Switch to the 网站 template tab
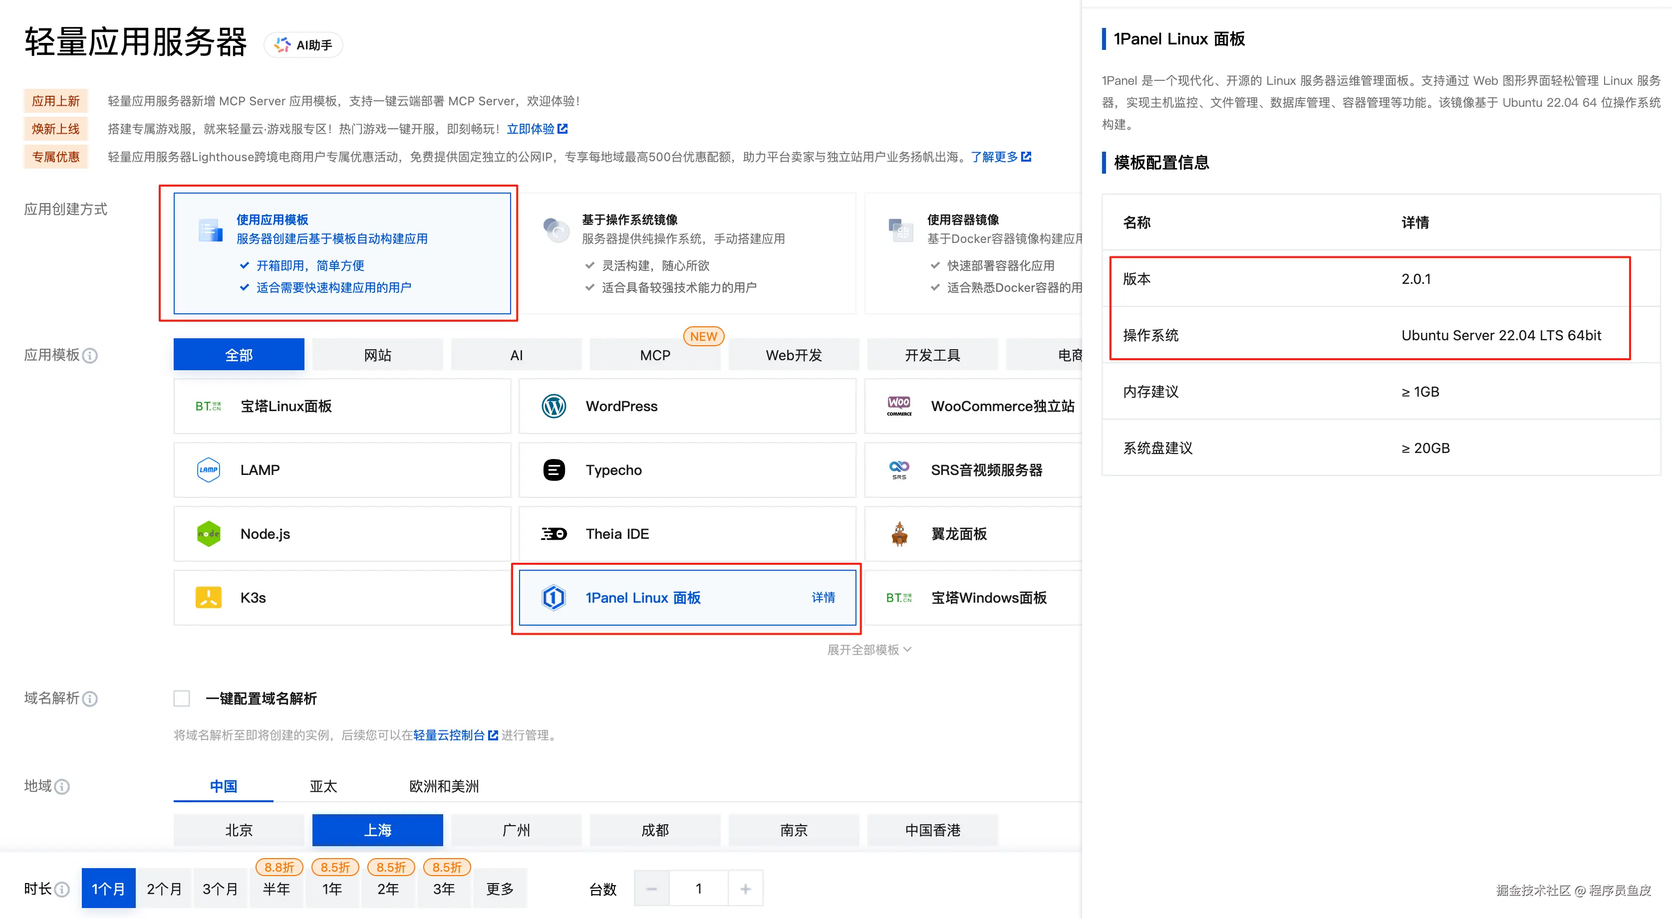 (x=377, y=355)
